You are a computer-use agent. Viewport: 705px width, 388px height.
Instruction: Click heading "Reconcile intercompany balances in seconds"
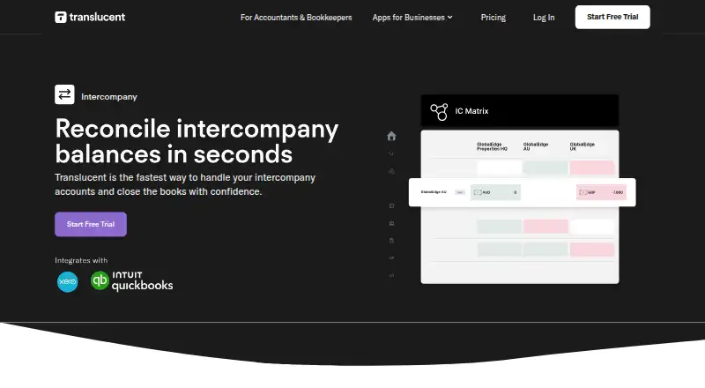[197, 141]
